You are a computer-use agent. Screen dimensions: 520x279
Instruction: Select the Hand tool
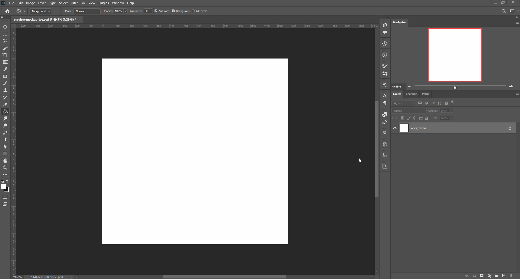[x=5, y=160]
